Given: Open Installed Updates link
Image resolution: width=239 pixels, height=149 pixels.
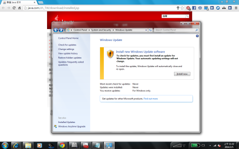Looking at the screenshot, I should [66, 122].
